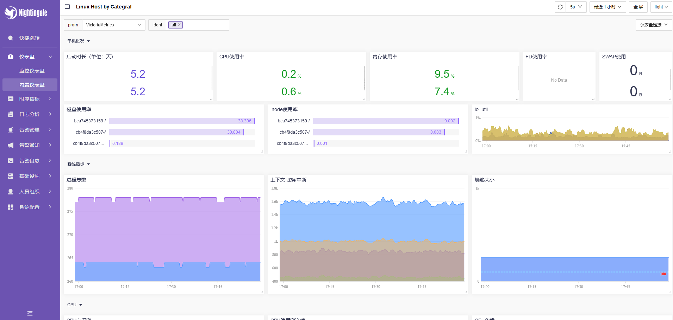The image size is (673, 320).
Task: Open the light theme dropdown
Action: [x=661, y=7]
